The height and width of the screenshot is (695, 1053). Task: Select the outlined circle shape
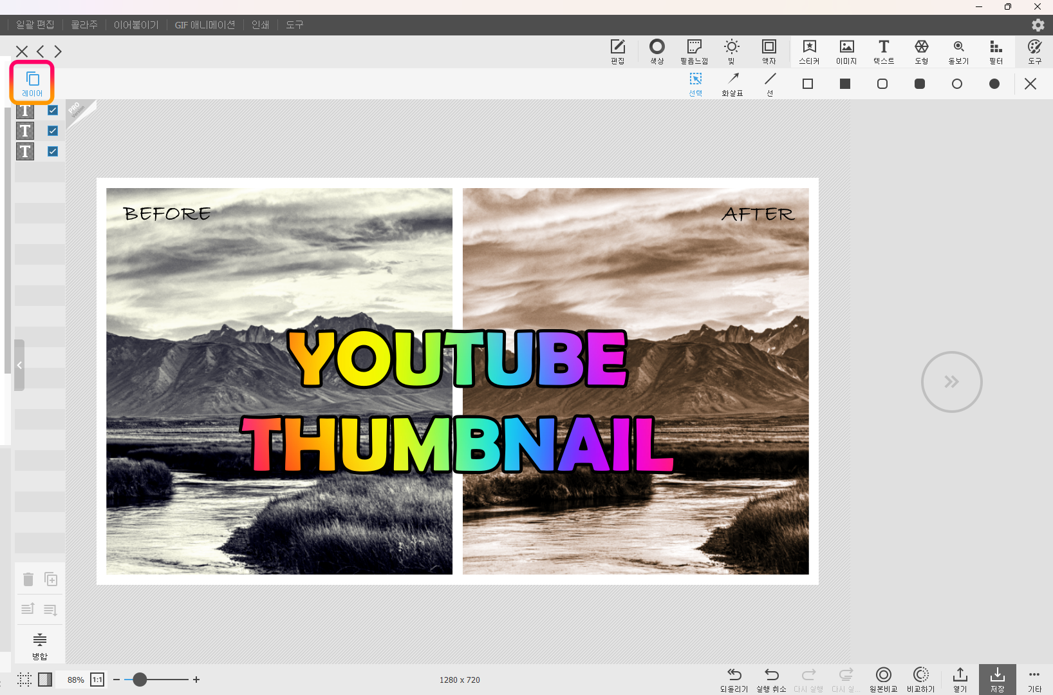click(957, 84)
